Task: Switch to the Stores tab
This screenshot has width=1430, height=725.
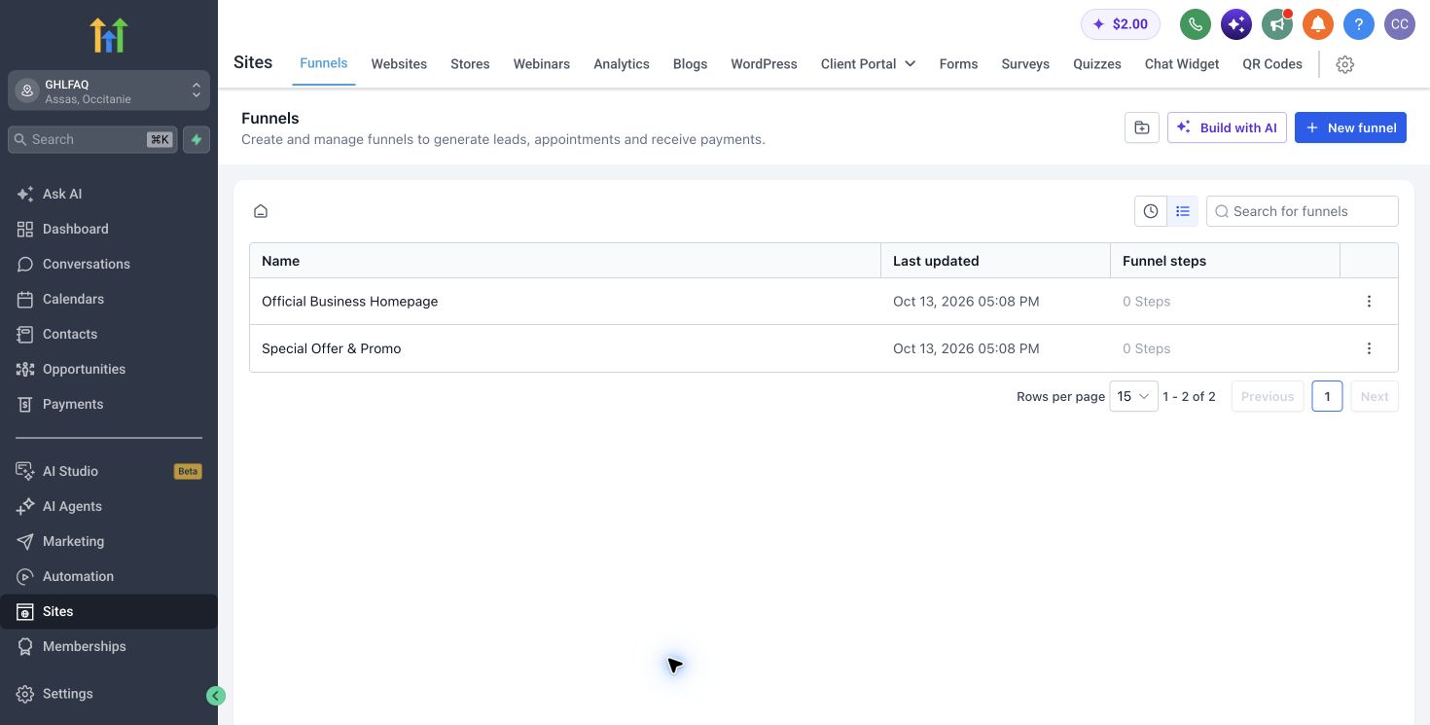Action: (470, 64)
